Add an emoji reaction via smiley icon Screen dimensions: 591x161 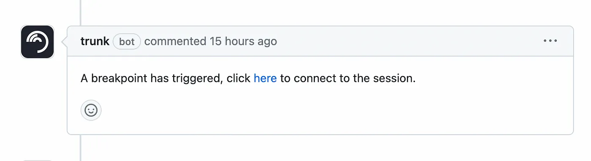click(x=91, y=111)
